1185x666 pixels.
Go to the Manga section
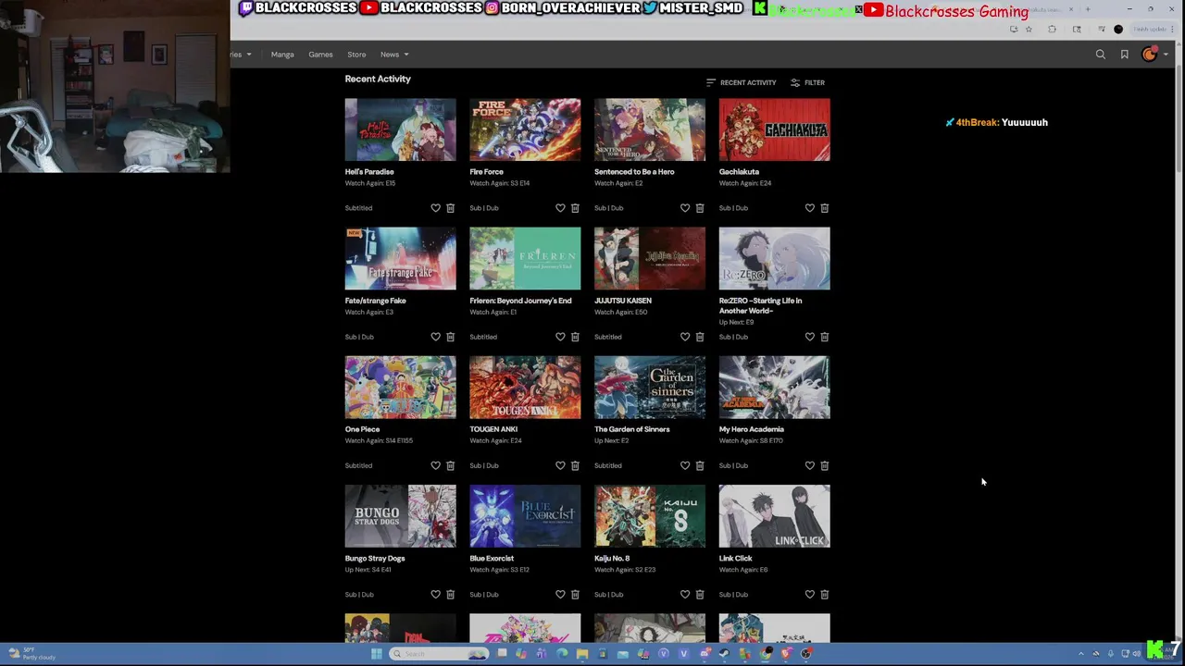tap(282, 55)
